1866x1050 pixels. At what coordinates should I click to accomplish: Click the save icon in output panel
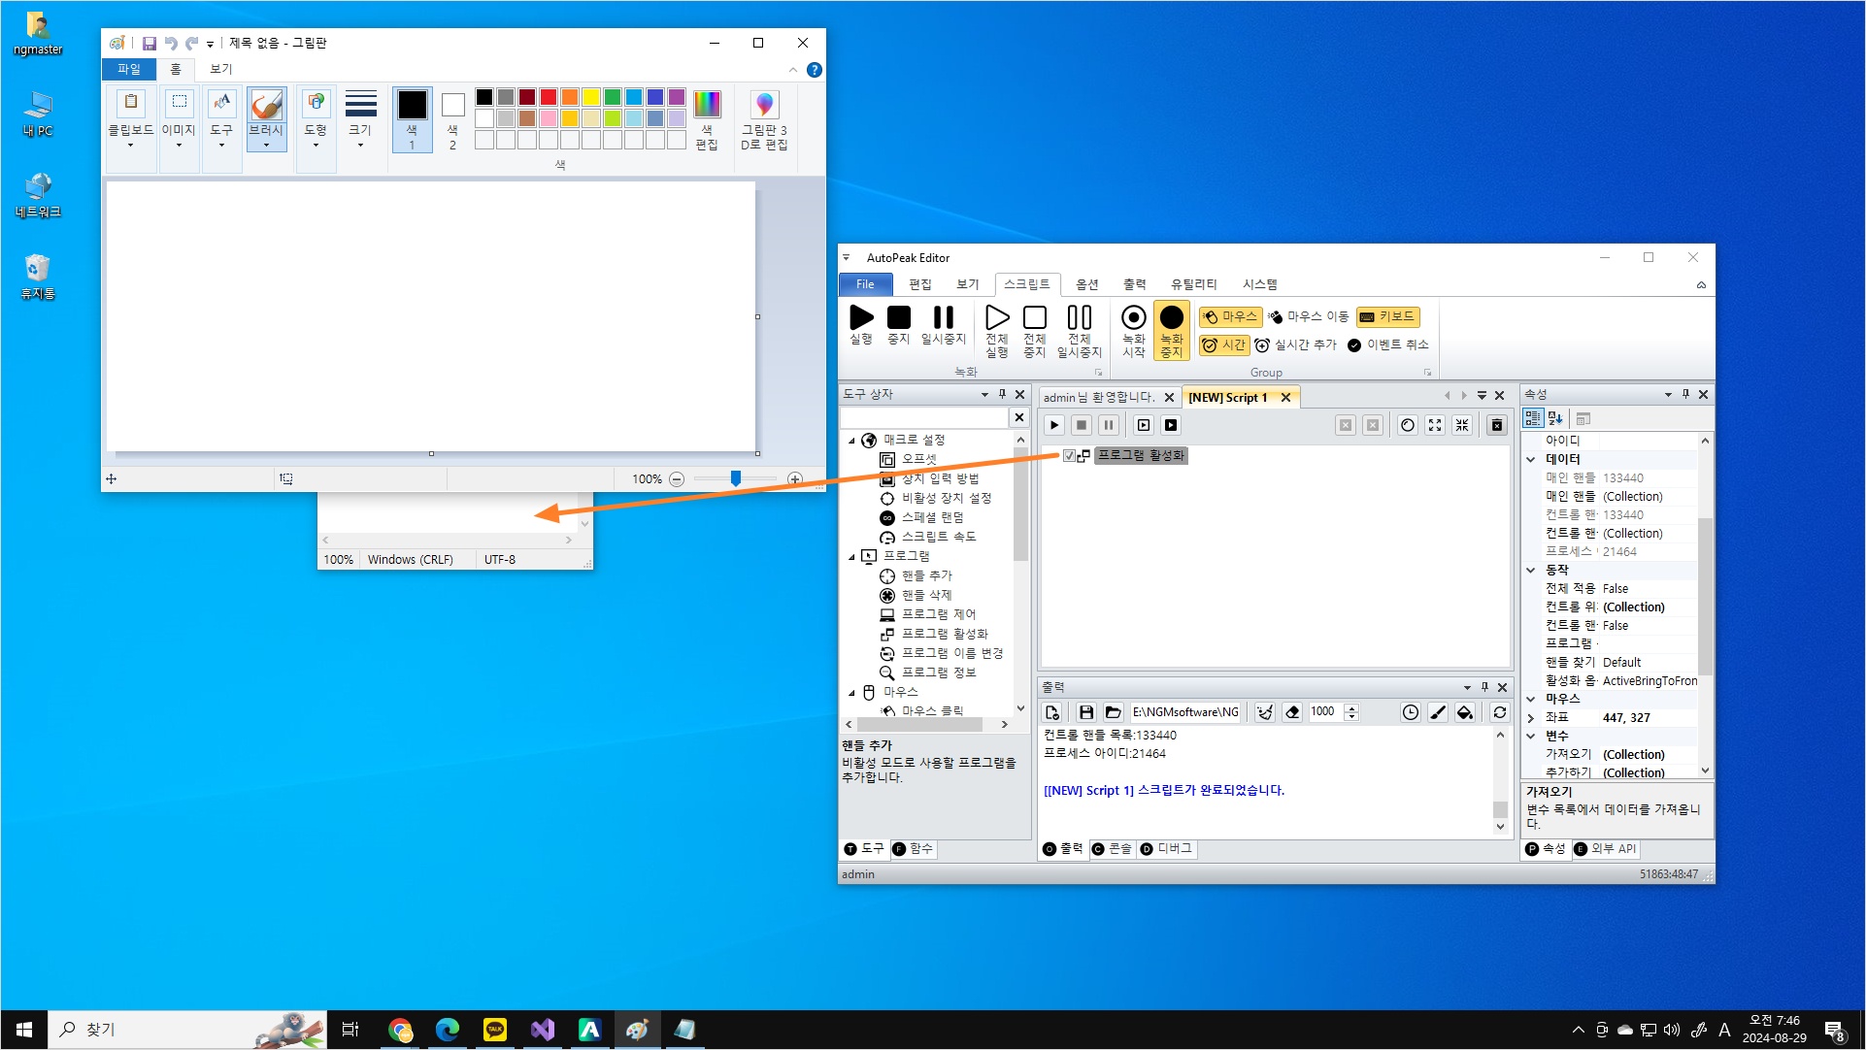(x=1086, y=712)
